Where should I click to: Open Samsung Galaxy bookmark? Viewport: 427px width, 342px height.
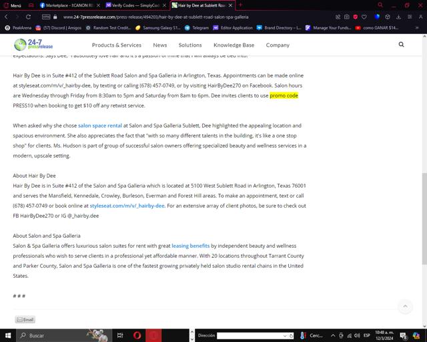tap(158, 28)
